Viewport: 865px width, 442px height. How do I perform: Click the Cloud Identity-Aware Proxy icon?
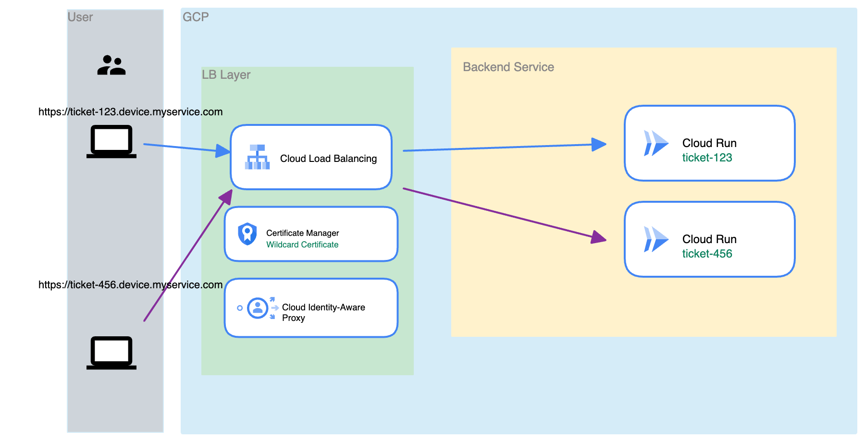point(258,308)
